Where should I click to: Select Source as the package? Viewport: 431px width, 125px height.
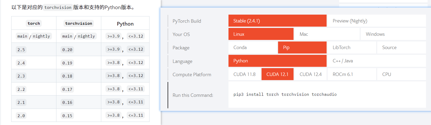pos(402,47)
